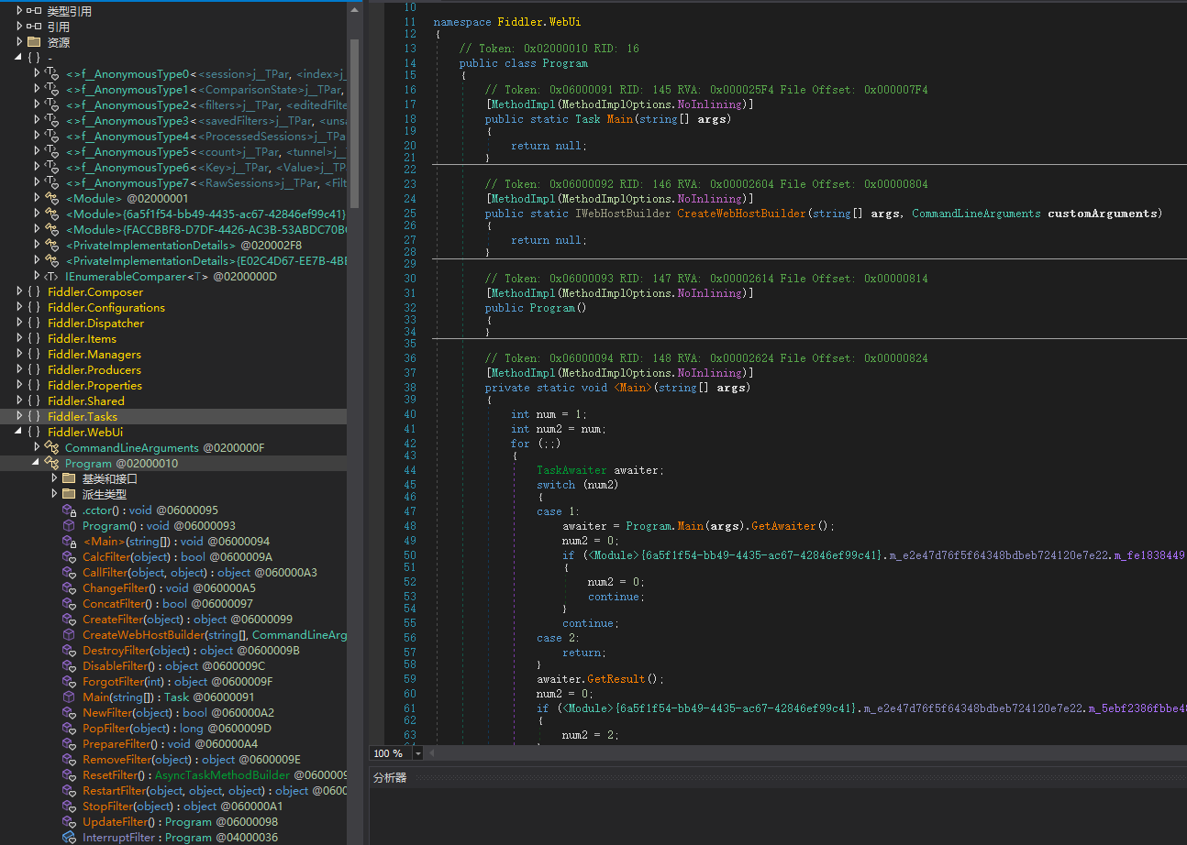Click the icon beside IEnumerableComparer<T>
Viewport: 1187px width, 845px height.
51,276
